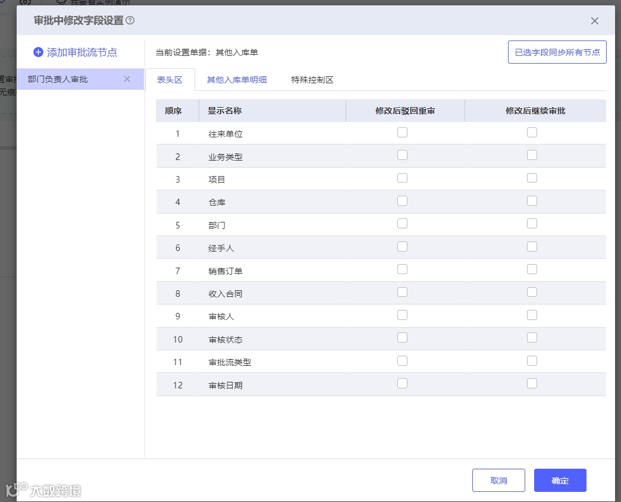Click the 审核人 field name
The image size is (621, 502).
click(221, 316)
